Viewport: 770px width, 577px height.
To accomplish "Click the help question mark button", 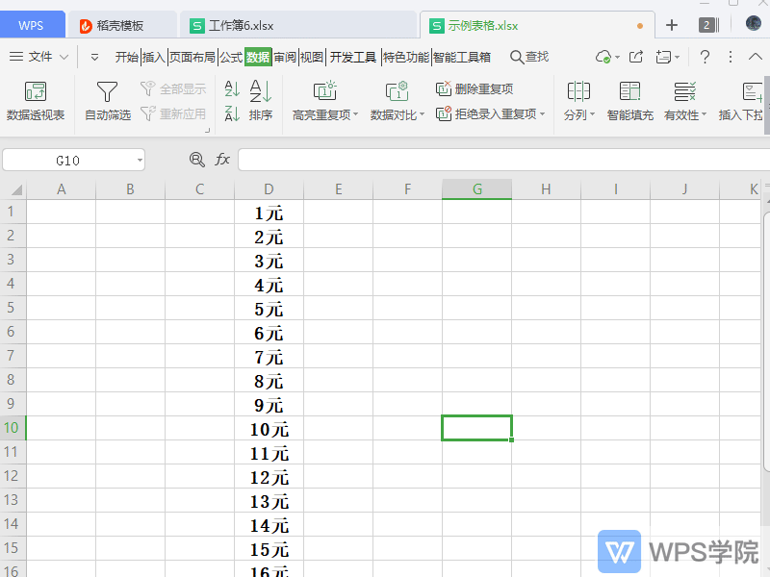I will click(705, 57).
